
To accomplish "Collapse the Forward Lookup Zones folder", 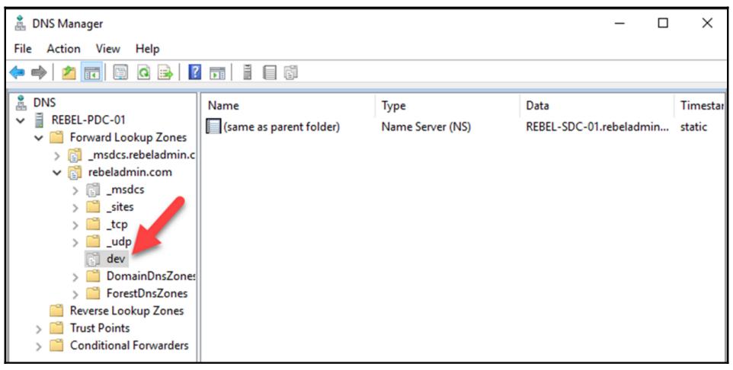I will tap(38, 138).
